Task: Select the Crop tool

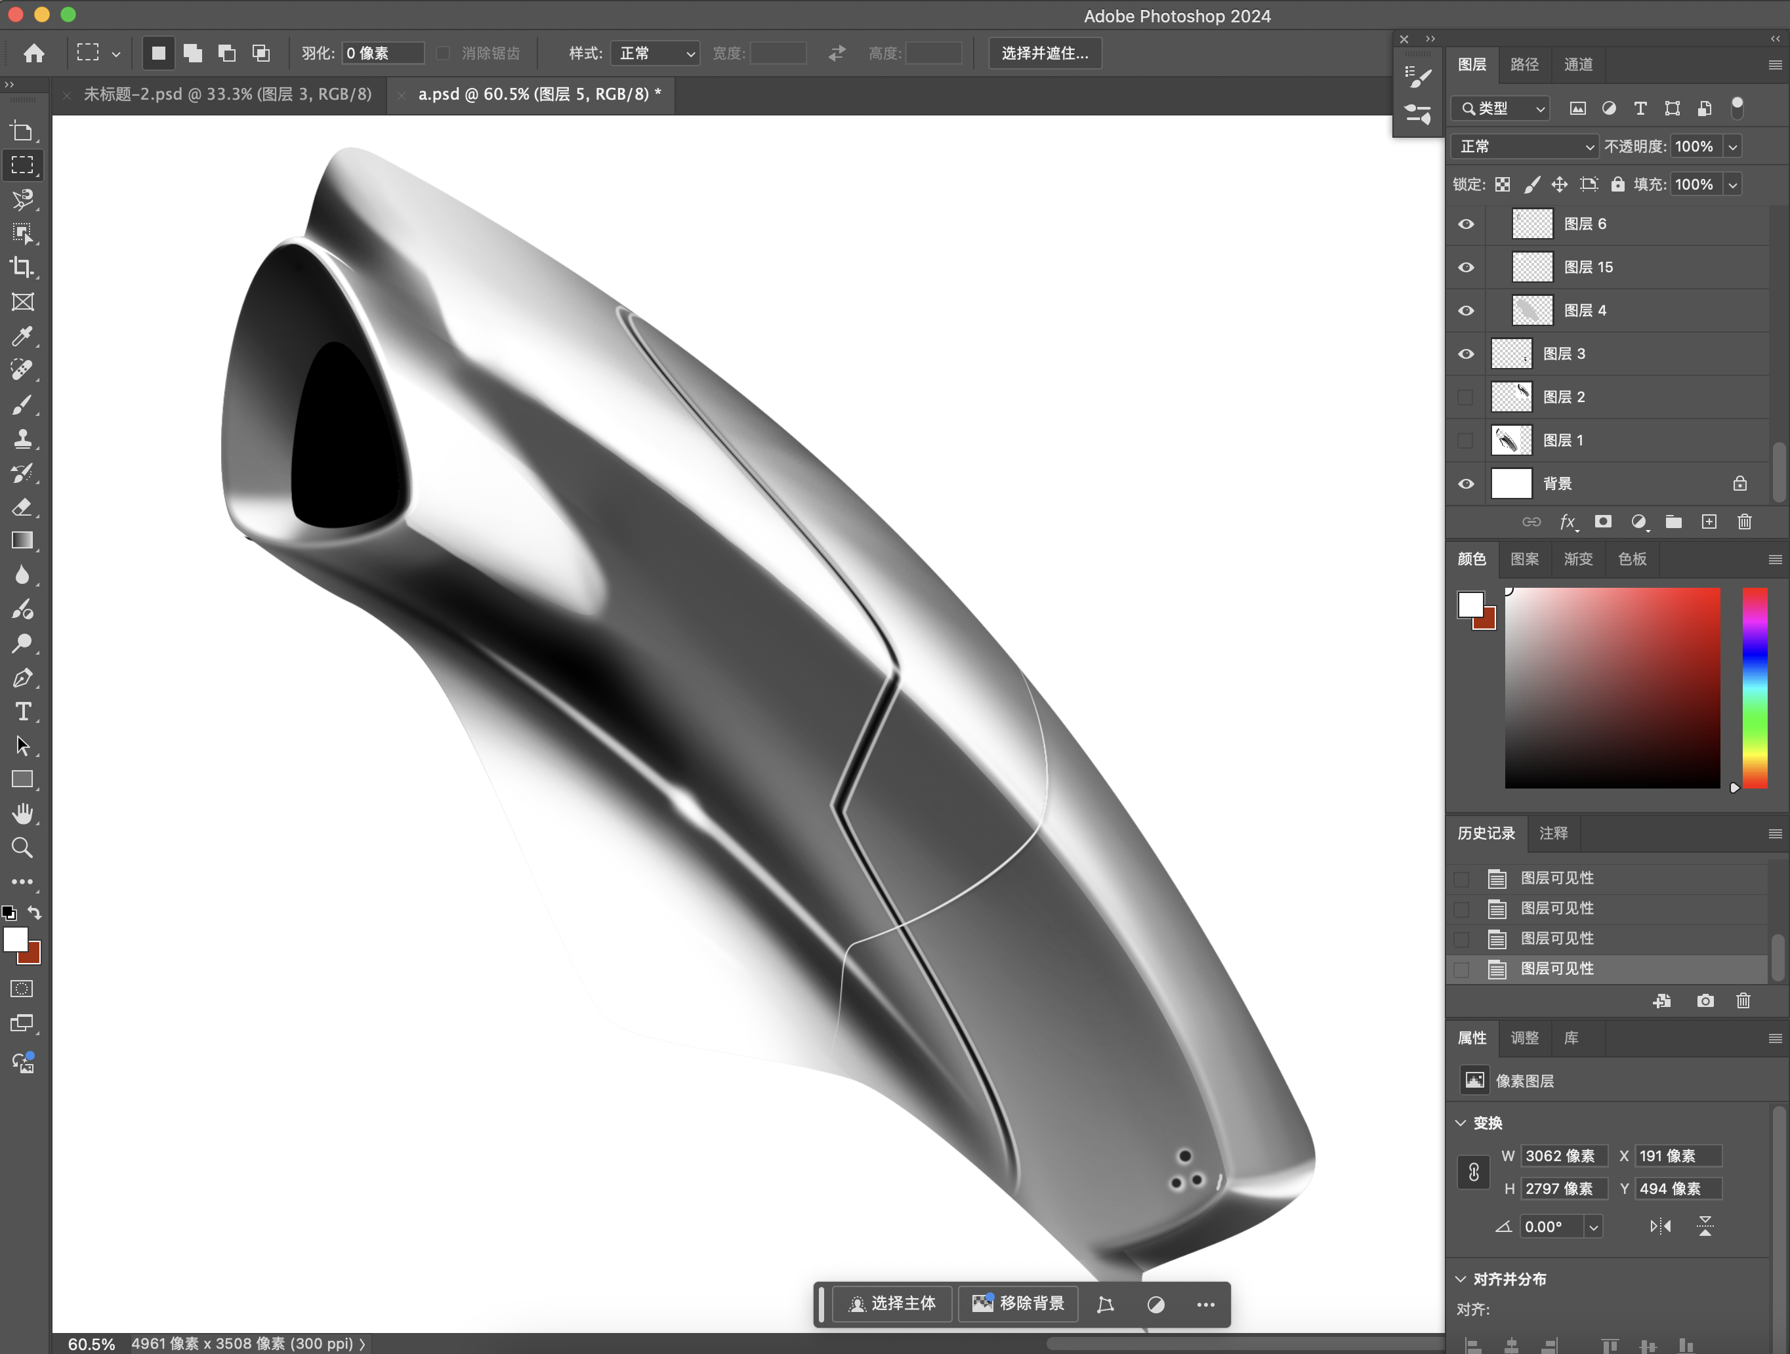Action: [x=22, y=268]
